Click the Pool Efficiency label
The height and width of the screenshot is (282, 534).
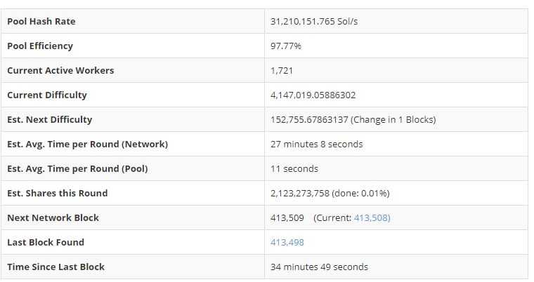(40, 46)
